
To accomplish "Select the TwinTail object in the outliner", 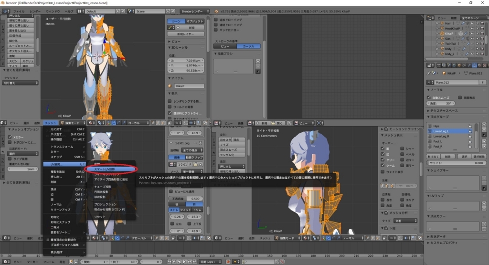I will 450,43.
